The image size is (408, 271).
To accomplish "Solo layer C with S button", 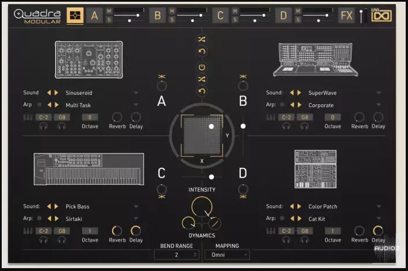I will [235, 20].
